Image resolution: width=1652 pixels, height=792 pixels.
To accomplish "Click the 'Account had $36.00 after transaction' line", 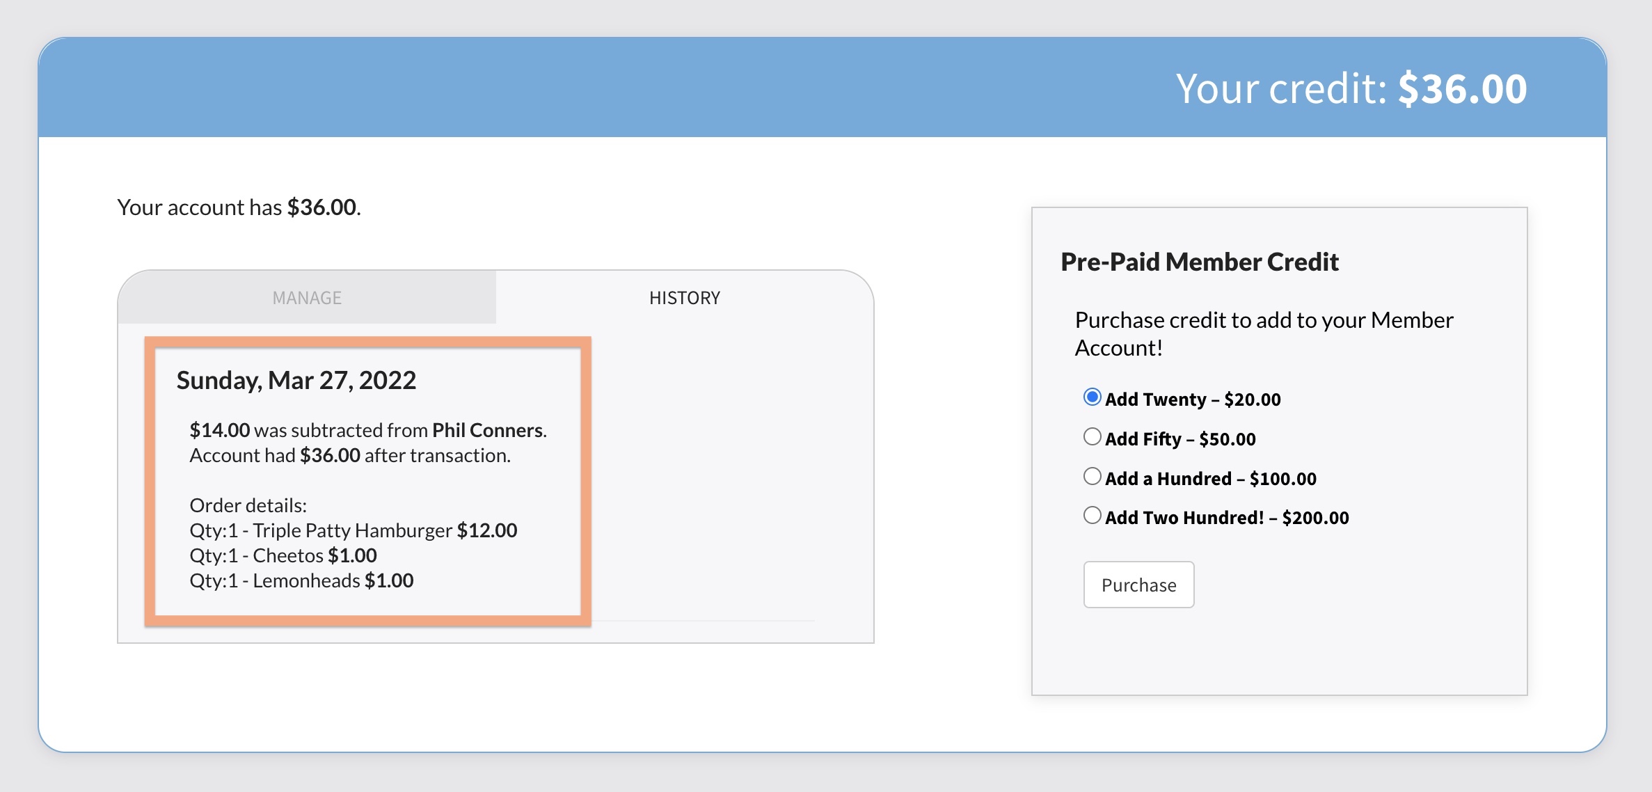I will 350,455.
